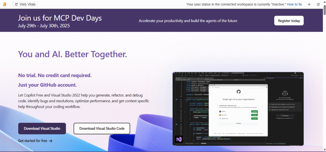Click the Visual Studio screenshot image

tap(238, 109)
